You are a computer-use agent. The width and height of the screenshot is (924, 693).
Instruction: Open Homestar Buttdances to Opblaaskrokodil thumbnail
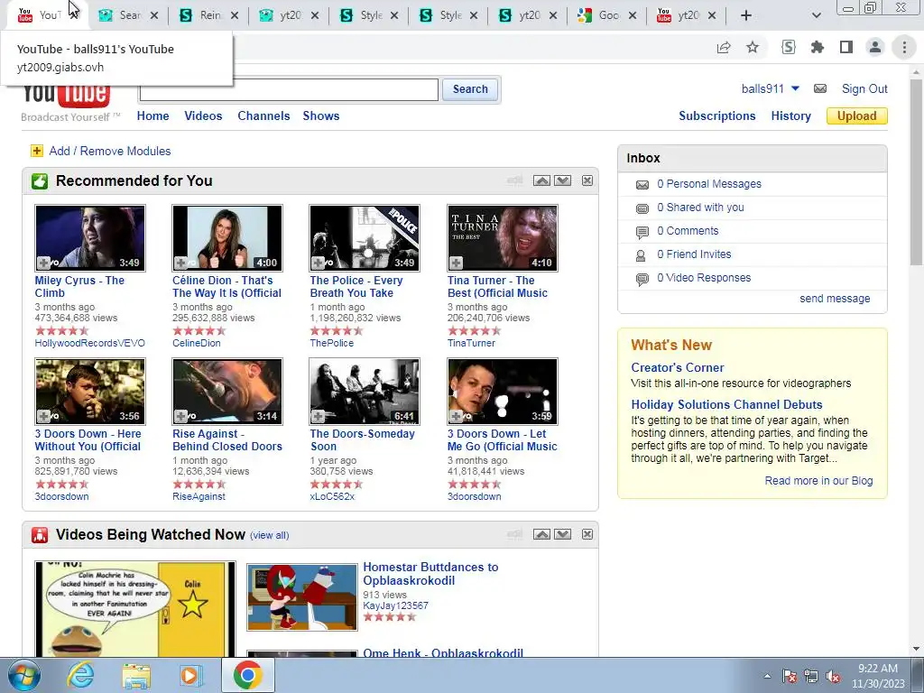(301, 597)
